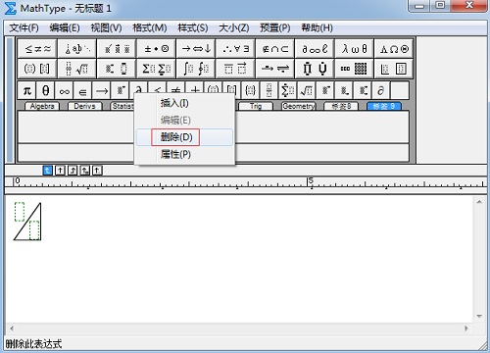
Task: Open the lowercase Greek palette (λωθ)
Action: tap(354, 49)
